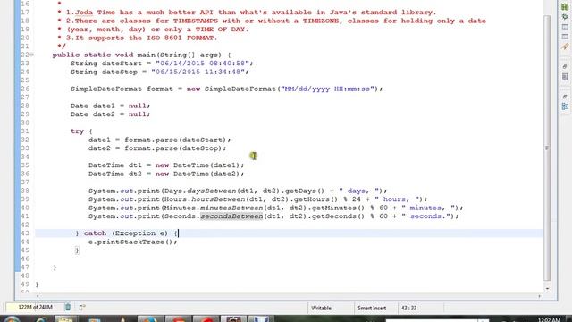572x322 pixels.
Task: Click the green perspective icon atop right sidebar
Action: click(565, 7)
